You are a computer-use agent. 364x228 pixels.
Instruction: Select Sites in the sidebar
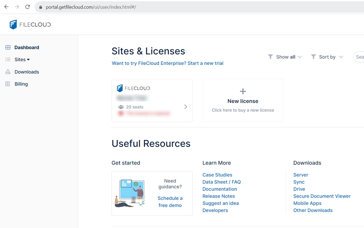coord(20,60)
